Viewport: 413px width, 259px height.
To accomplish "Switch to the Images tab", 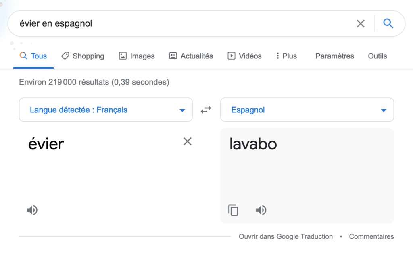I will 137,56.
